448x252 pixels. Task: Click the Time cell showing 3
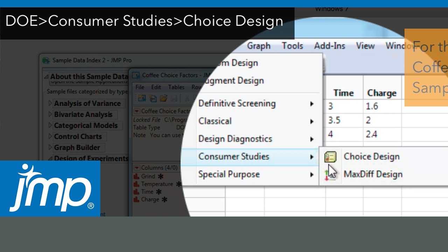point(344,106)
